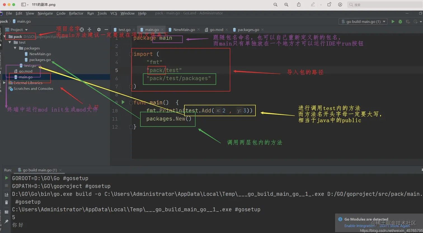Hide the Project tool window

tap(106, 30)
